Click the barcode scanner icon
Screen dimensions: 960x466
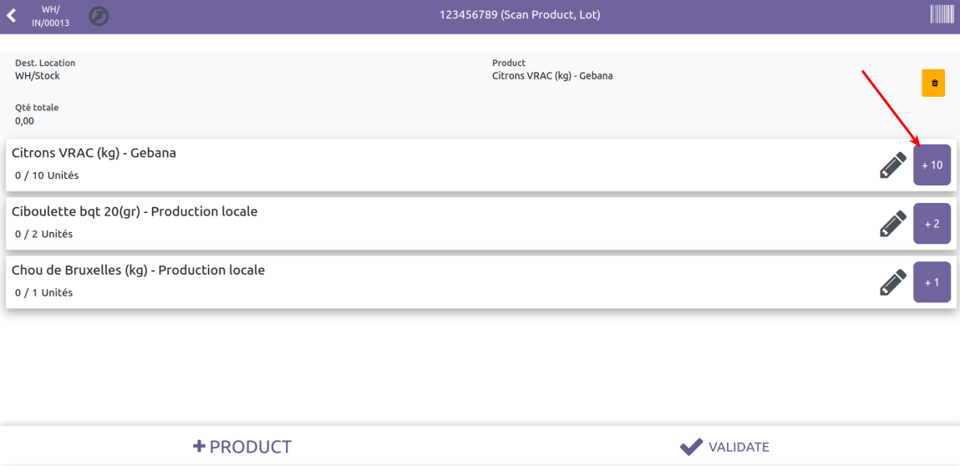[941, 14]
